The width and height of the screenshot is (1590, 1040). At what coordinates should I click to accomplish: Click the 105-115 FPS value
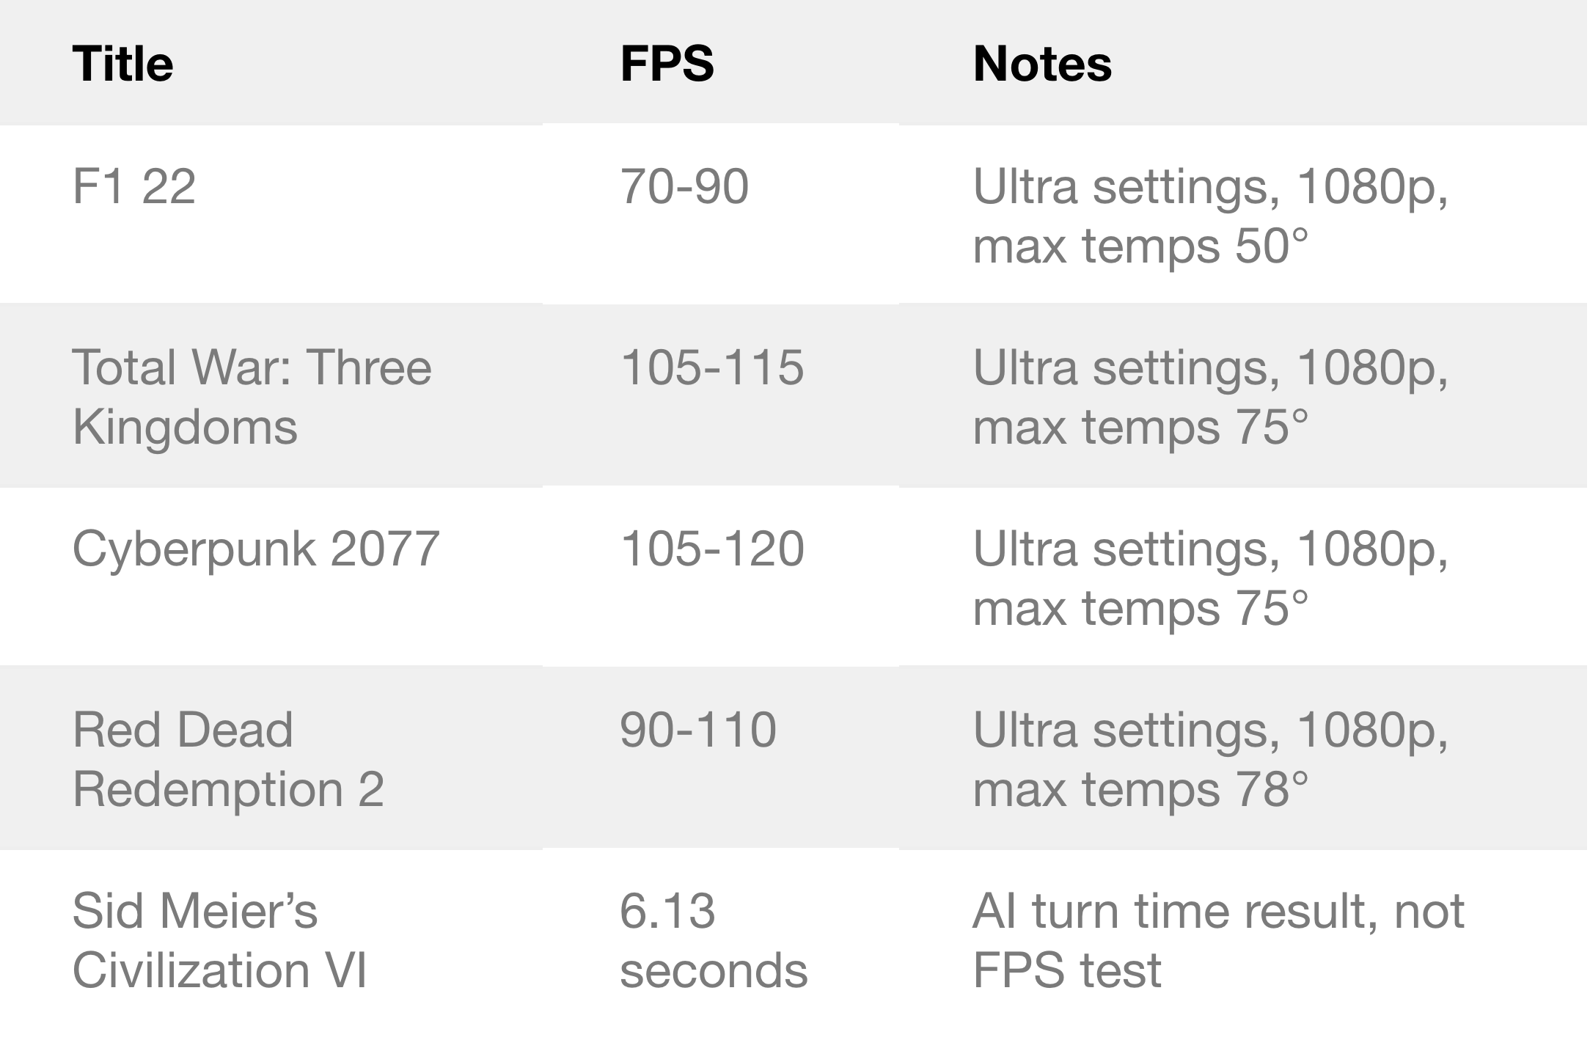pyautogui.click(x=712, y=367)
